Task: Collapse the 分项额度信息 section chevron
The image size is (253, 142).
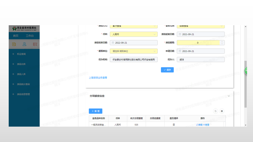Action: pyautogui.click(x=228, y=96)
